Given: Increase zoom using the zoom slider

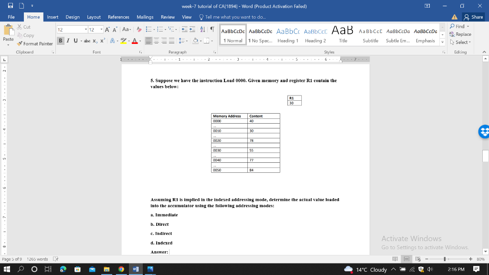Looking at the screenshot, I should pyautogui.click(x=470, y=259).
